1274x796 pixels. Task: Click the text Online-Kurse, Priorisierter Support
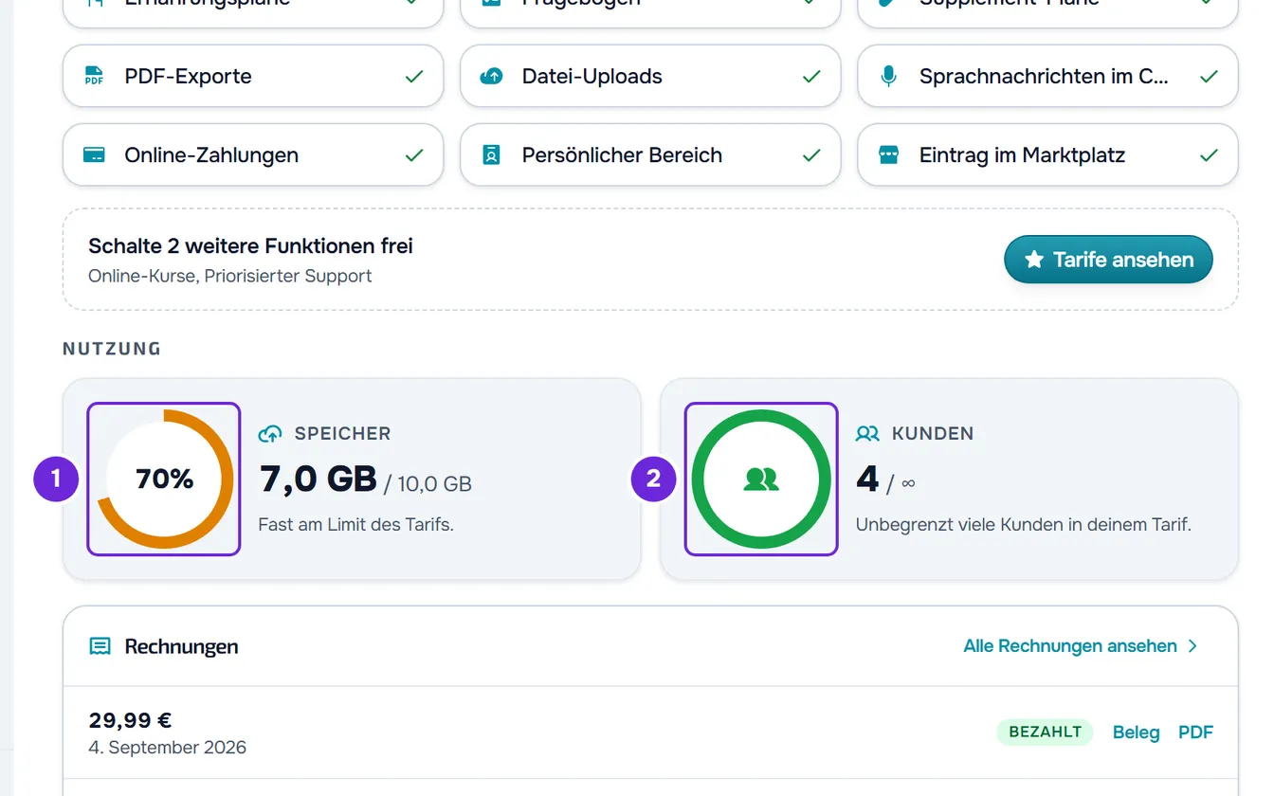pos(229,277)
